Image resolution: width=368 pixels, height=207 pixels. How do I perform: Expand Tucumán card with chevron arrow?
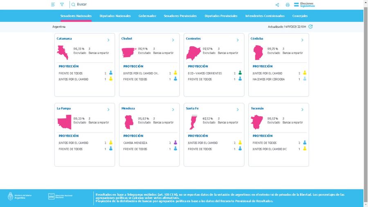tap(302, 110)
